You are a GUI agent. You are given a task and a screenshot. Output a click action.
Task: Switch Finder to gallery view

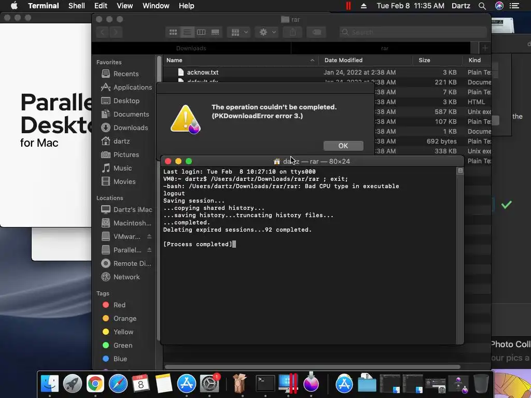coord(215,32)
